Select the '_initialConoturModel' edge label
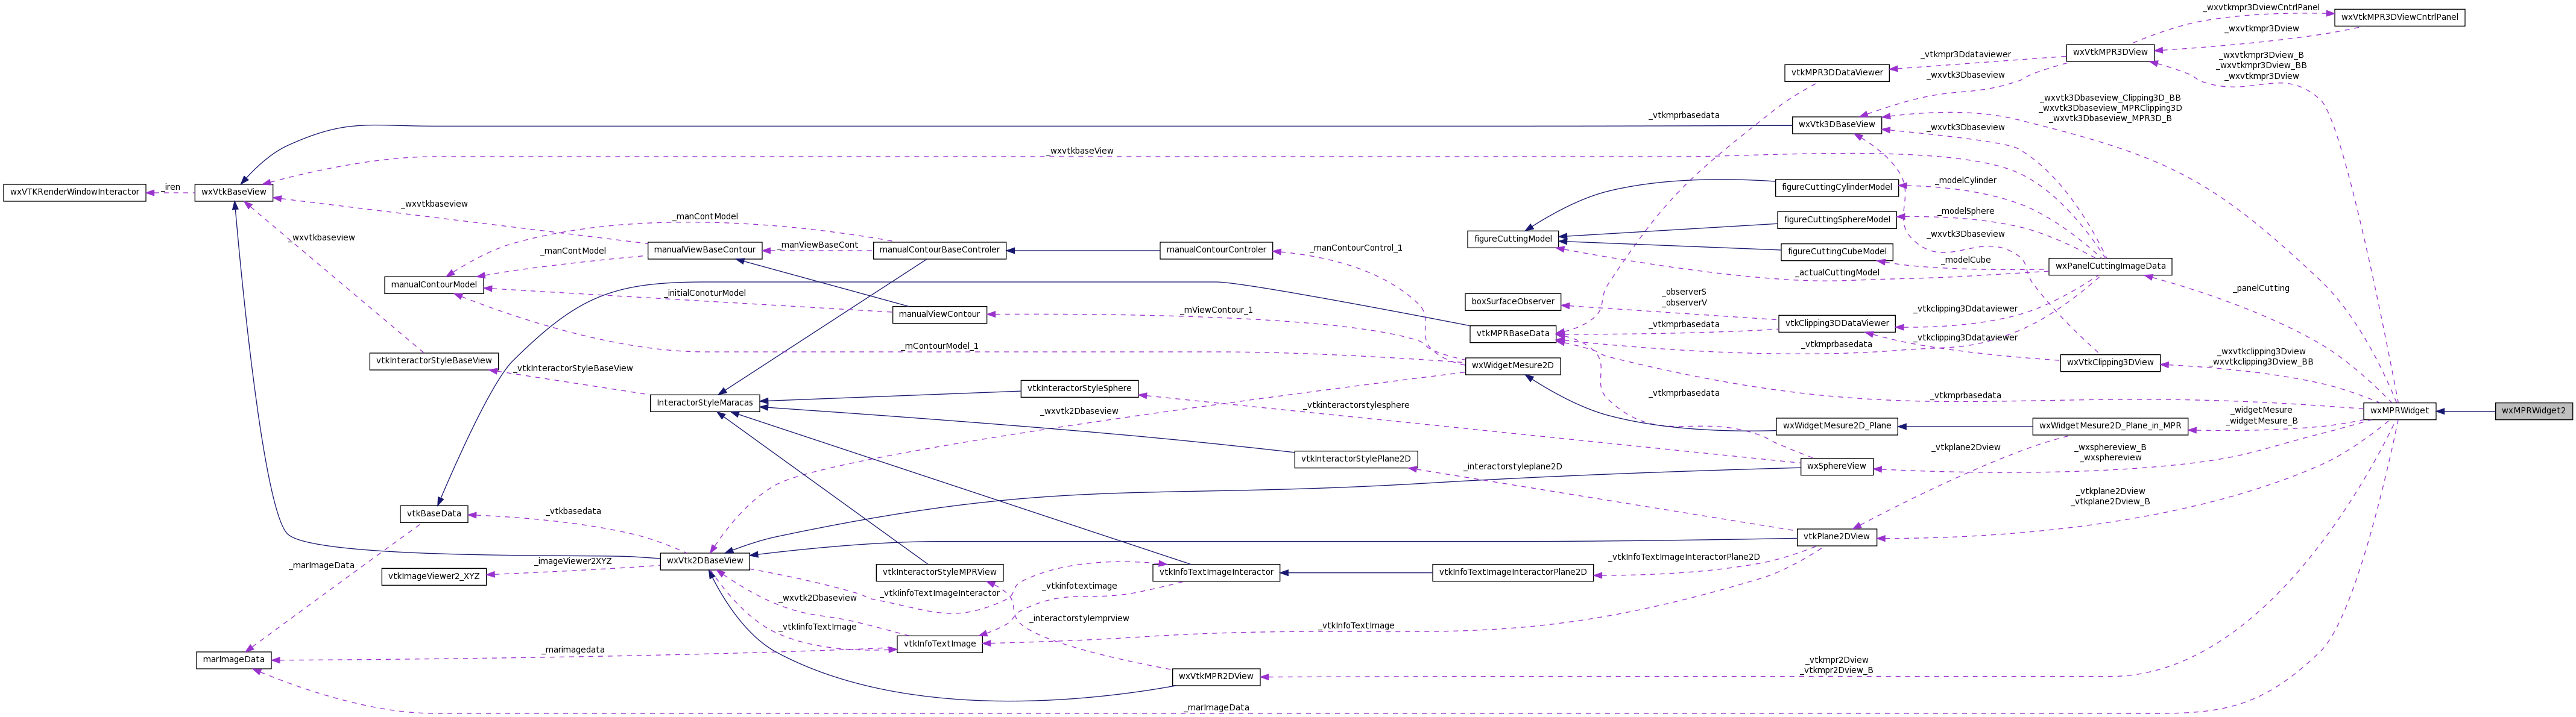Screen dimensions: 2576x717 pyautogui.click(x=705, y=293)
